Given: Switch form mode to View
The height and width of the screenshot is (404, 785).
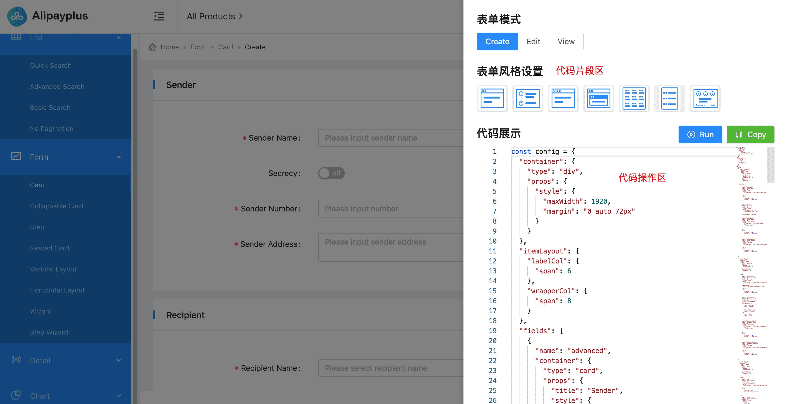Looking at the screenshot, I should click(566, 42).
